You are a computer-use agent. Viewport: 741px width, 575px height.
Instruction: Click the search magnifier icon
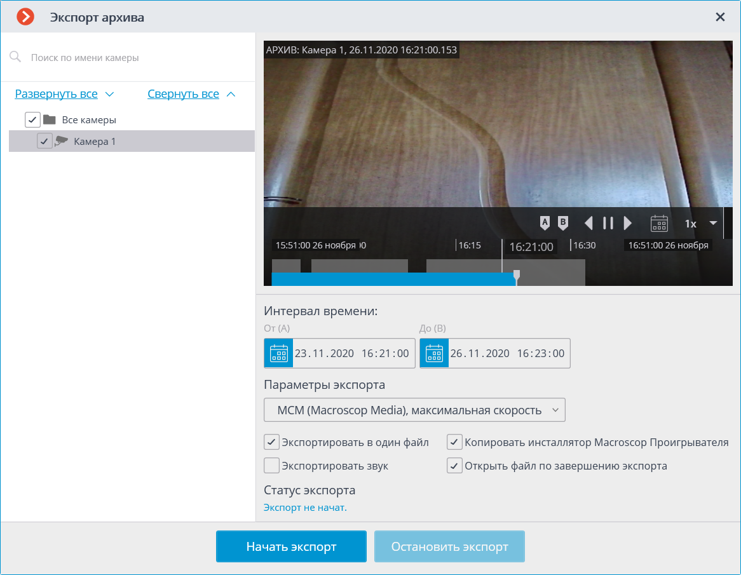(x=16, y=57)
